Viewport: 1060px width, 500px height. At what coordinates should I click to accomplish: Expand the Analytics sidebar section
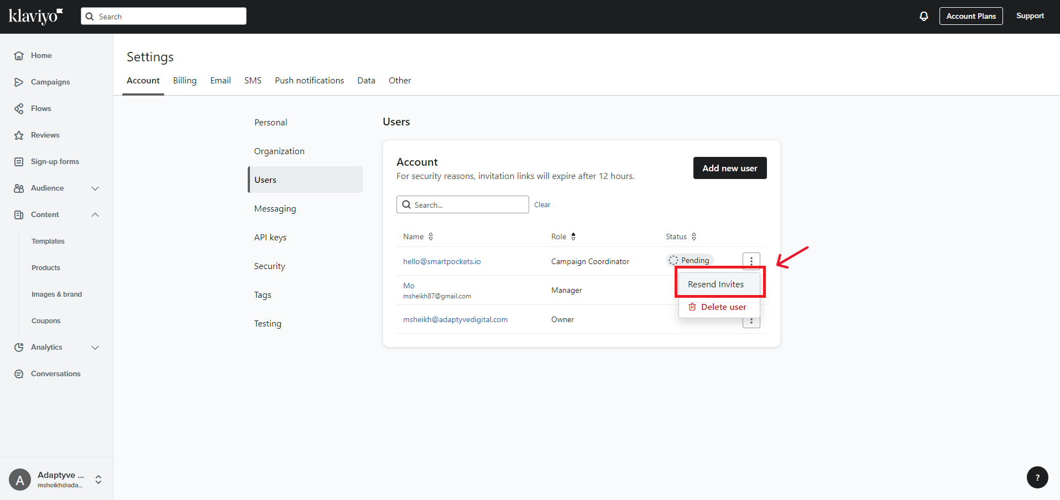pos(95,348)
